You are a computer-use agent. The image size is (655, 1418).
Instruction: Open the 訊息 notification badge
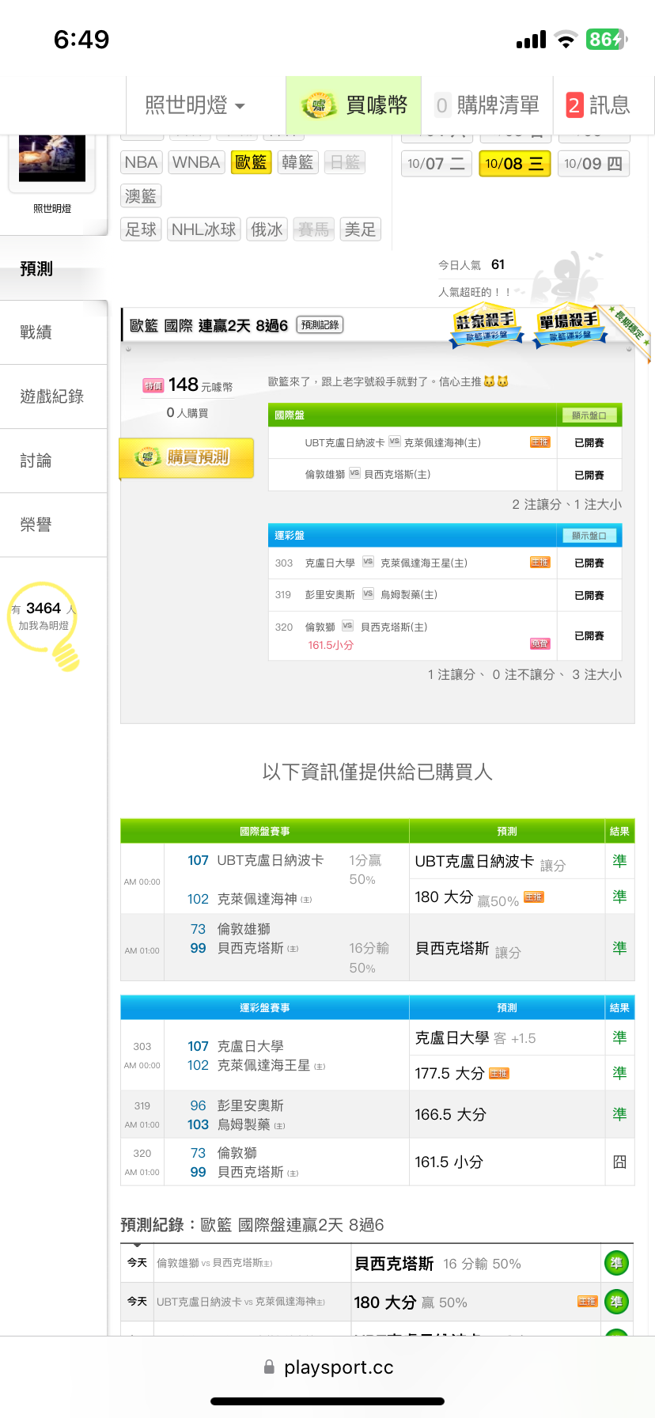tap(574, 105)
